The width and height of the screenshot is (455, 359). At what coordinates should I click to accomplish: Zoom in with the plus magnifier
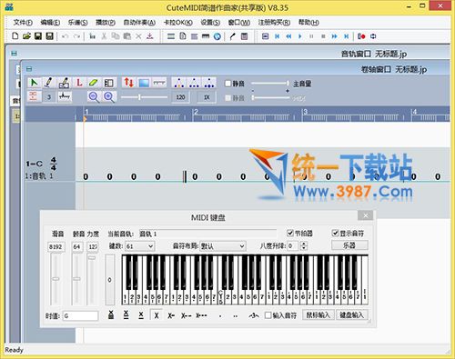108,97
